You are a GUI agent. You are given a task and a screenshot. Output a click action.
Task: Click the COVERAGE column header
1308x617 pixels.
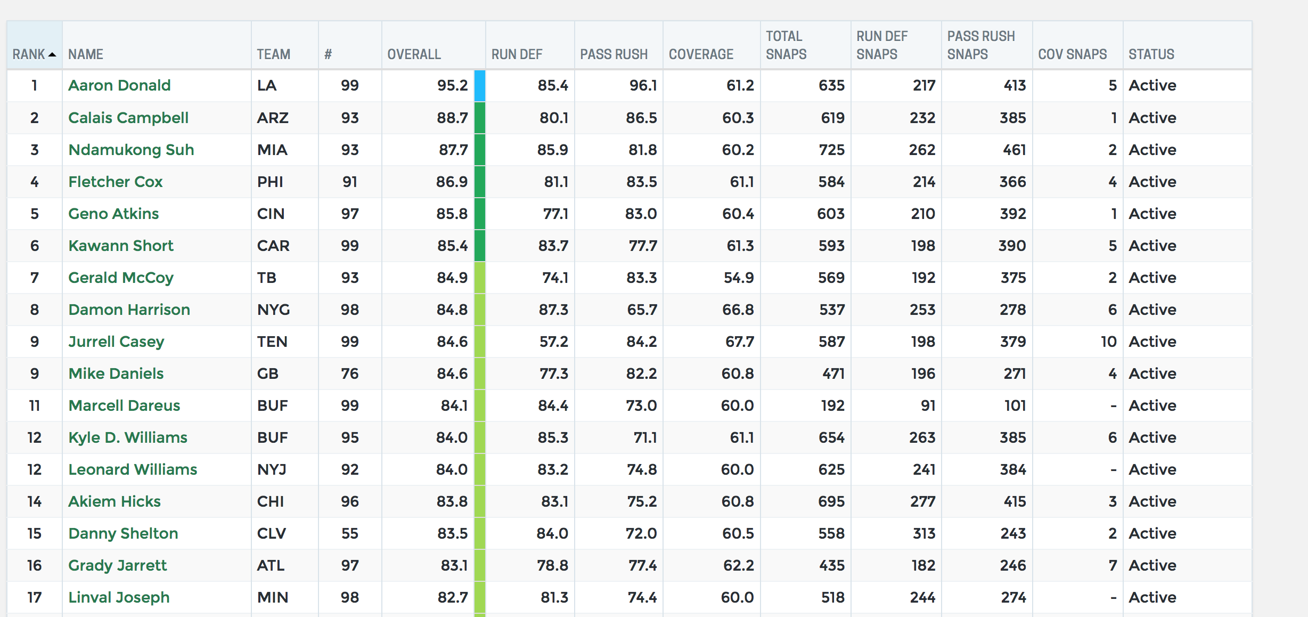pos(701,54)
